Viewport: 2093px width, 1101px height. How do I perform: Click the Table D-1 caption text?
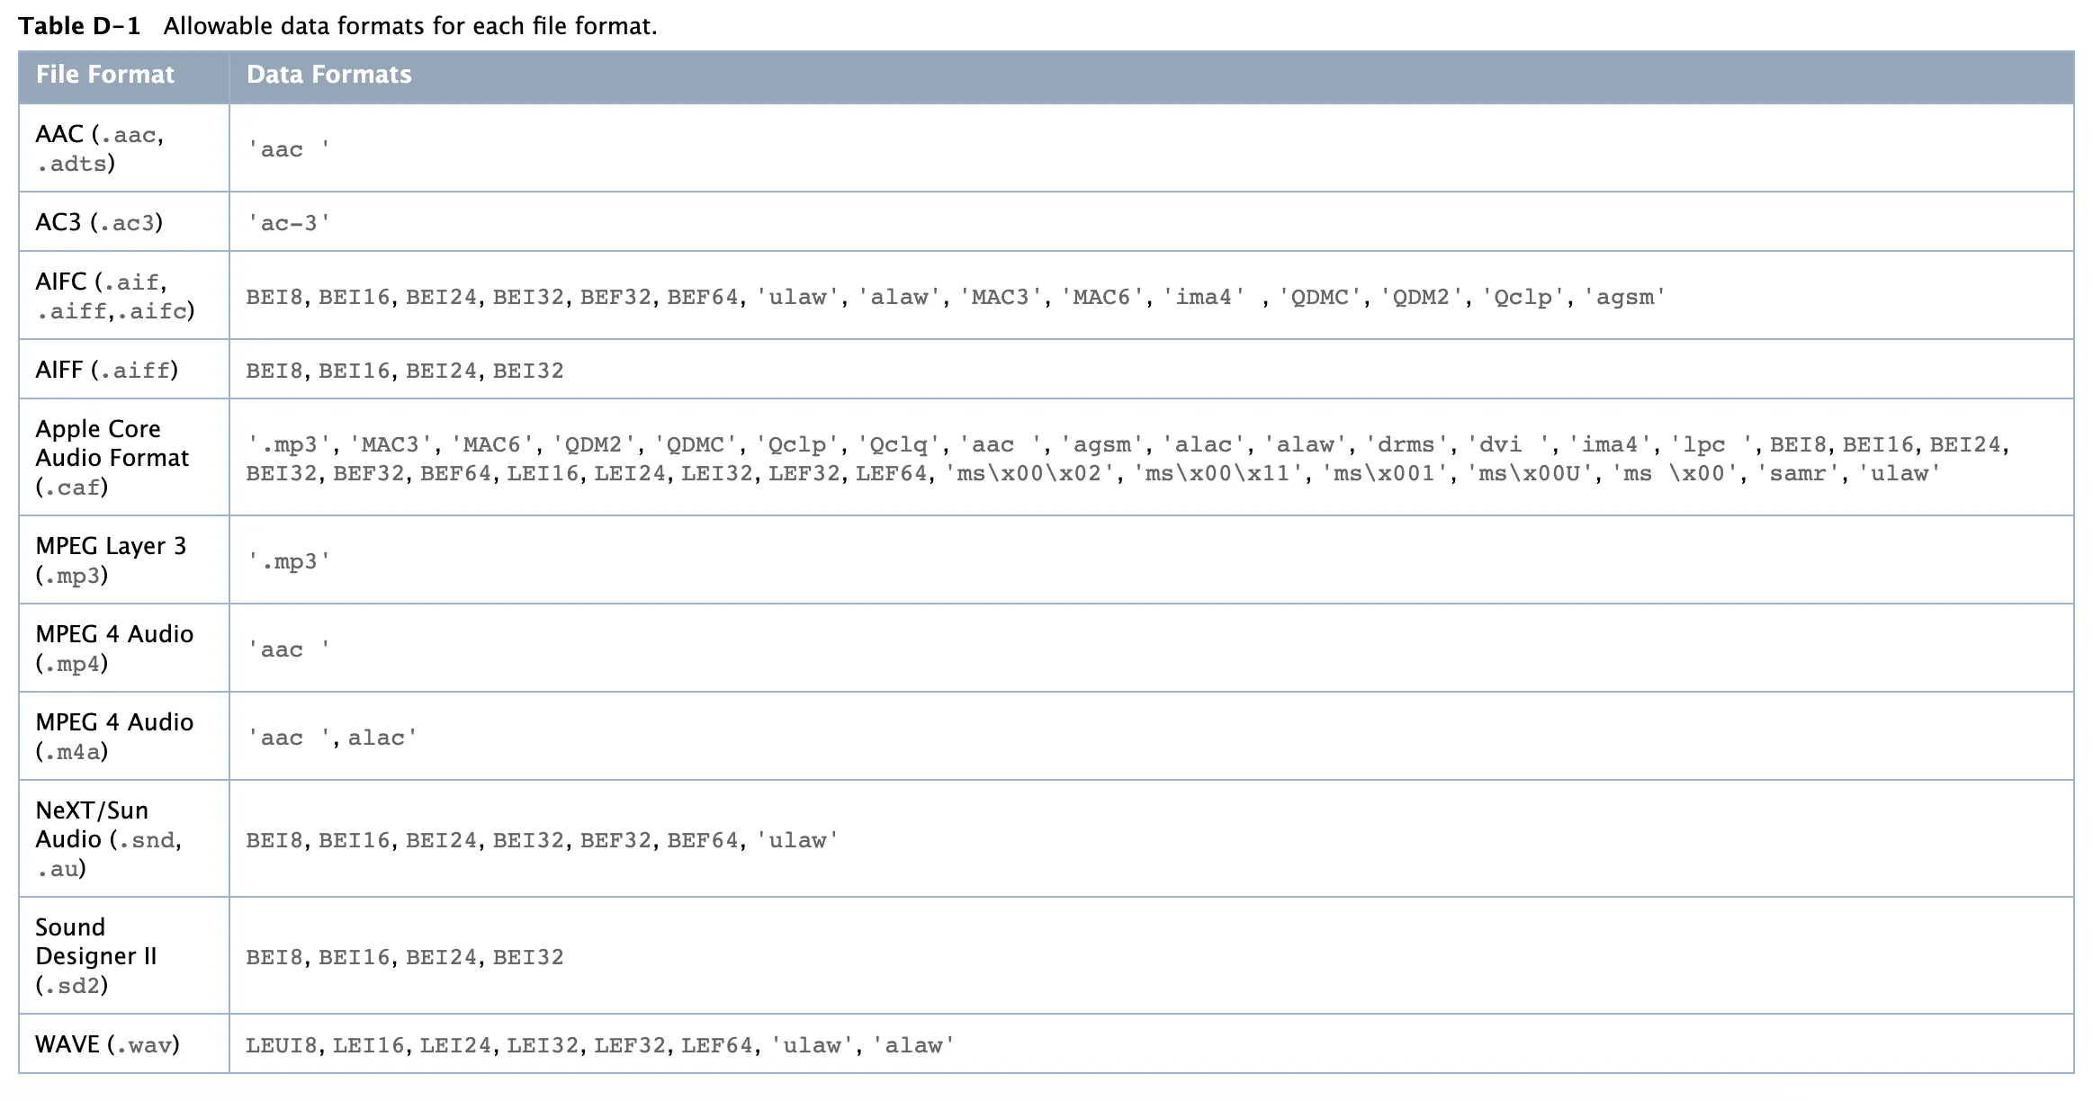tap(337, 26)
